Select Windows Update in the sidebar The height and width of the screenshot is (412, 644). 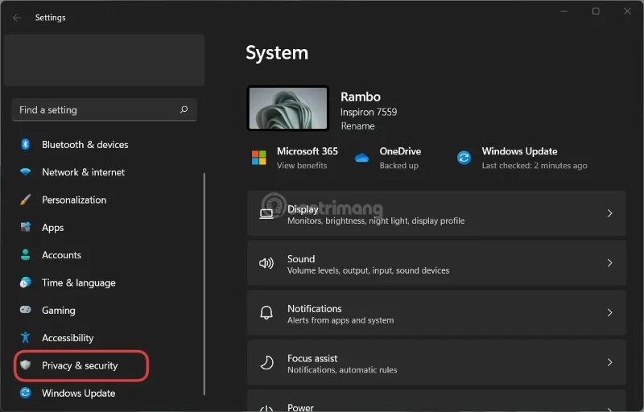click(78, 393)
